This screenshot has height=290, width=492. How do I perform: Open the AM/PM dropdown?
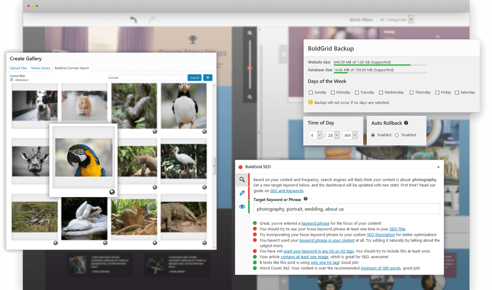coord(350,135)
